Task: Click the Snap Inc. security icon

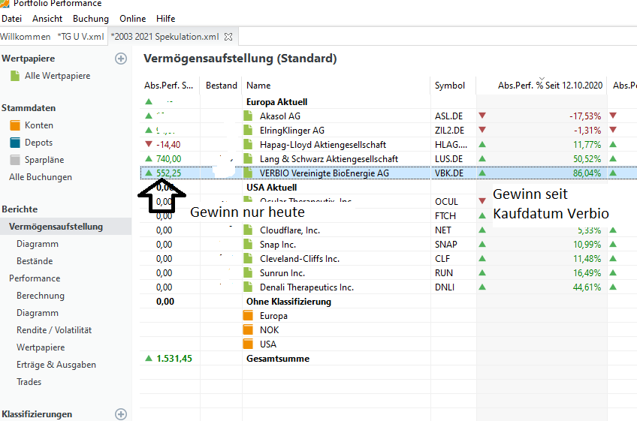Action: tap(248, 245)
